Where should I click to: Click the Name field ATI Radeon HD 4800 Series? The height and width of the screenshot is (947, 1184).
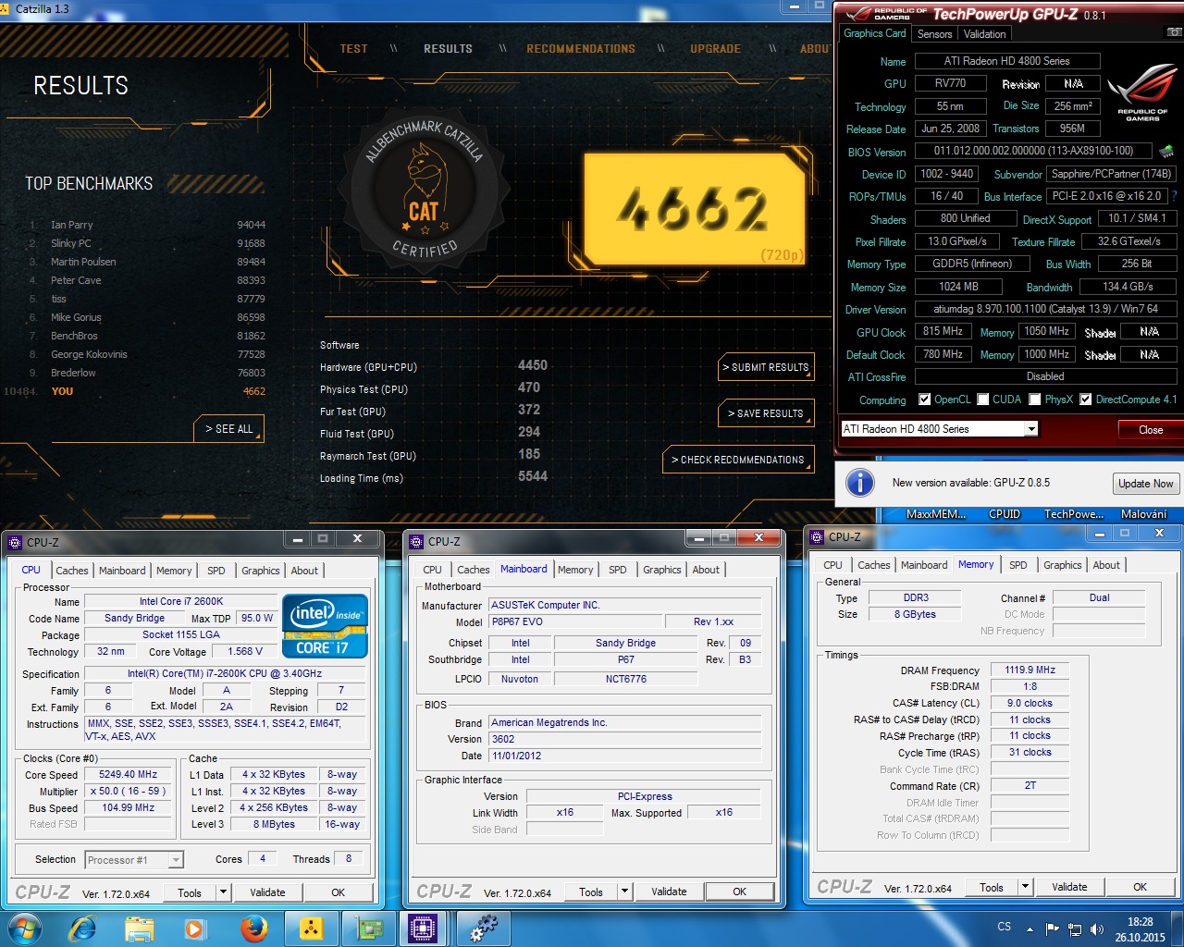tap(1007, 61)
